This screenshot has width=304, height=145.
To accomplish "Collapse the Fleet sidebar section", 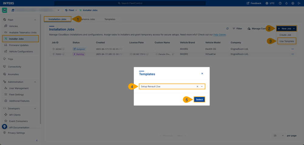I will [x=35, y=20].
